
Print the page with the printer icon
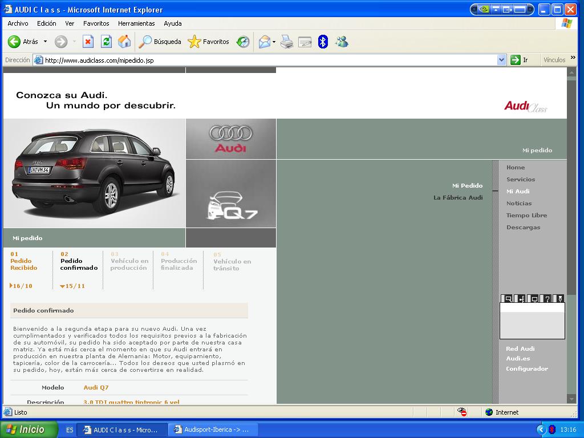tap(286, 42)
